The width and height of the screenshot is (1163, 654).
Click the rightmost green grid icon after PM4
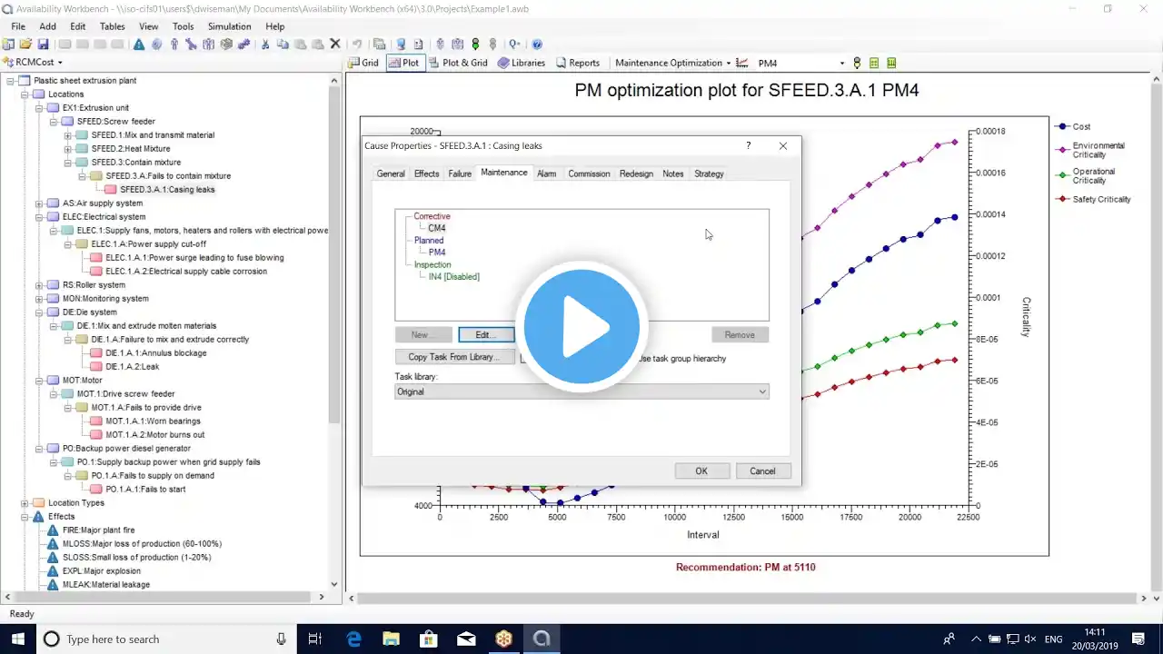point(891,64)
